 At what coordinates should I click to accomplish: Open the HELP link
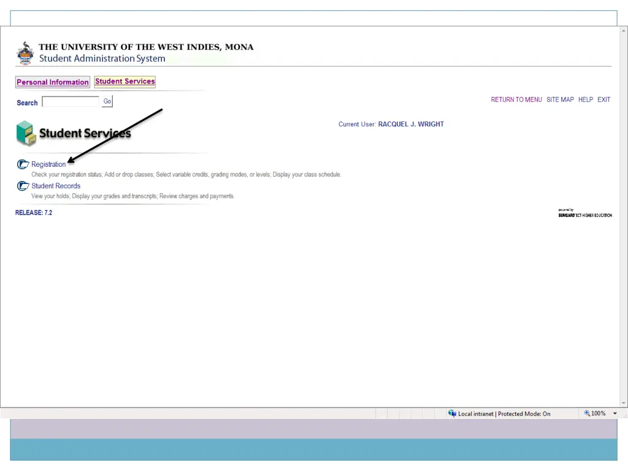pyautogui.click(x=586, y=100)
